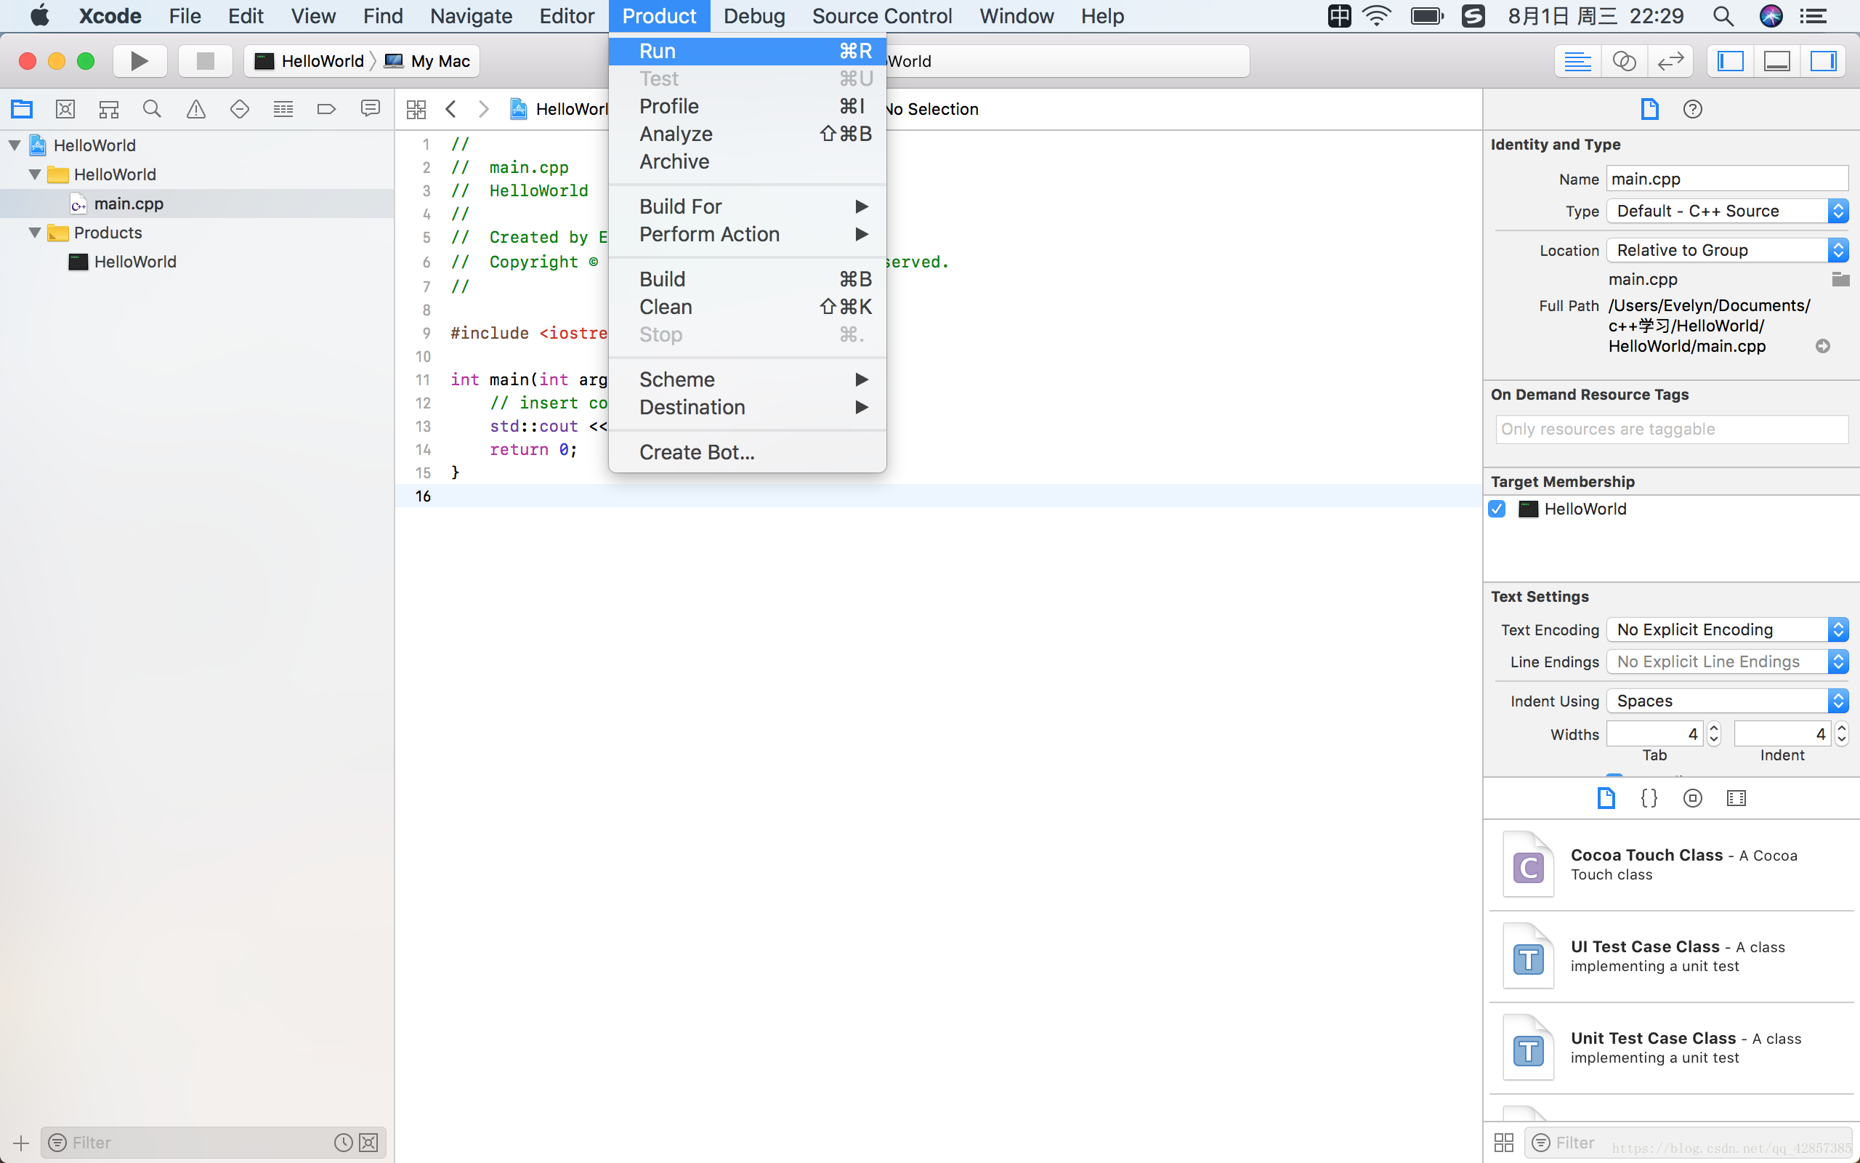Choose Run from the Product menu
The height and width of the screenshot is (1163, 1860).
pos(747,51)
